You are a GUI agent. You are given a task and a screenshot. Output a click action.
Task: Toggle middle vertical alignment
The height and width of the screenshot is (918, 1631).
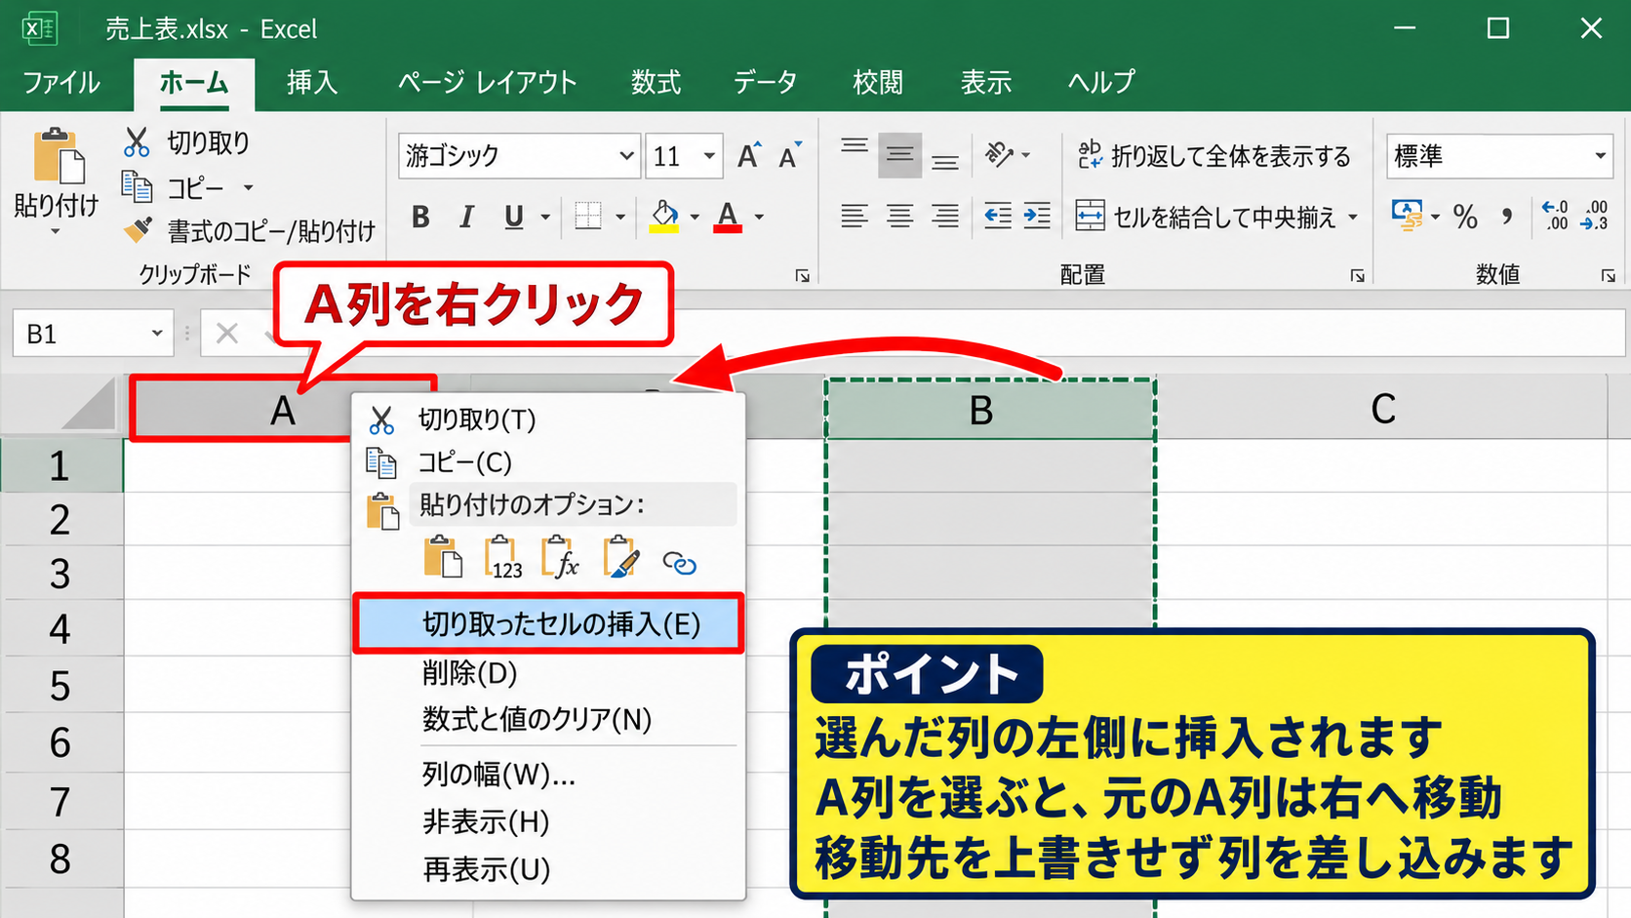pyautogui.click(x=899, y=155)
